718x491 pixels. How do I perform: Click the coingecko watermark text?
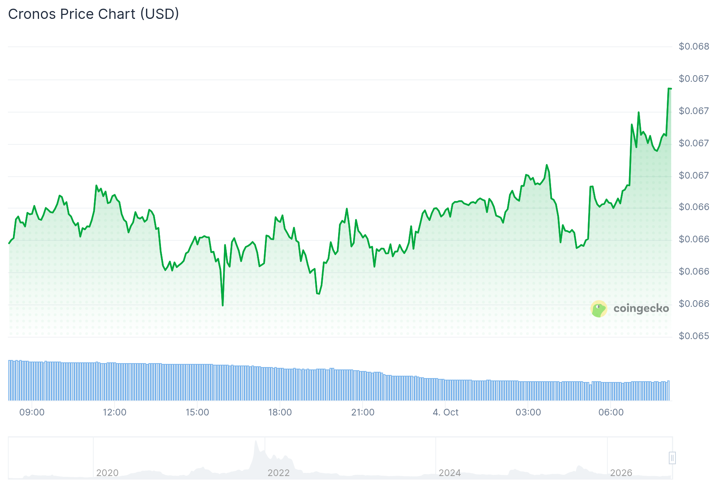click(x=641, y=308)
